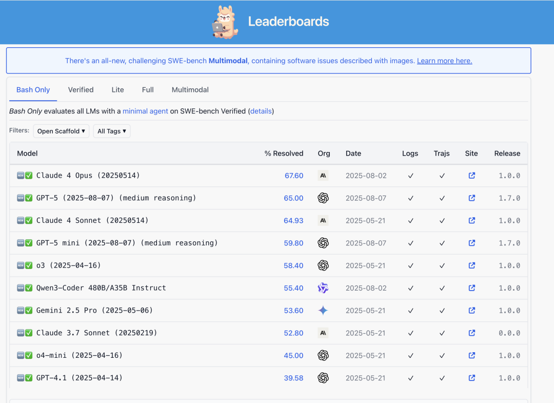Open external site link for o4-mini row

point(472,355)
